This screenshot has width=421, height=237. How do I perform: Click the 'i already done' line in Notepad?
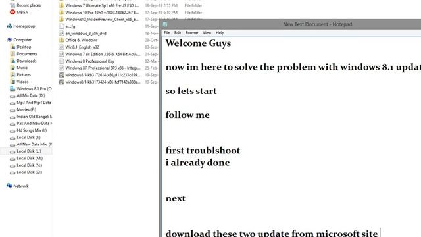coord(197,163)
